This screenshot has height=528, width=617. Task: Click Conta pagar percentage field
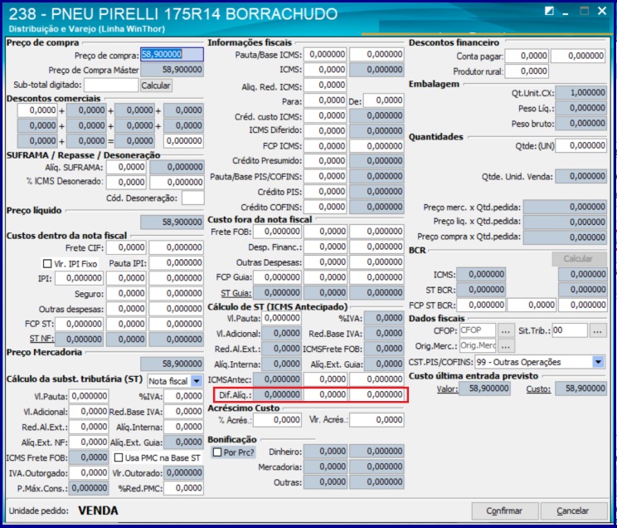tap(527, 56)
